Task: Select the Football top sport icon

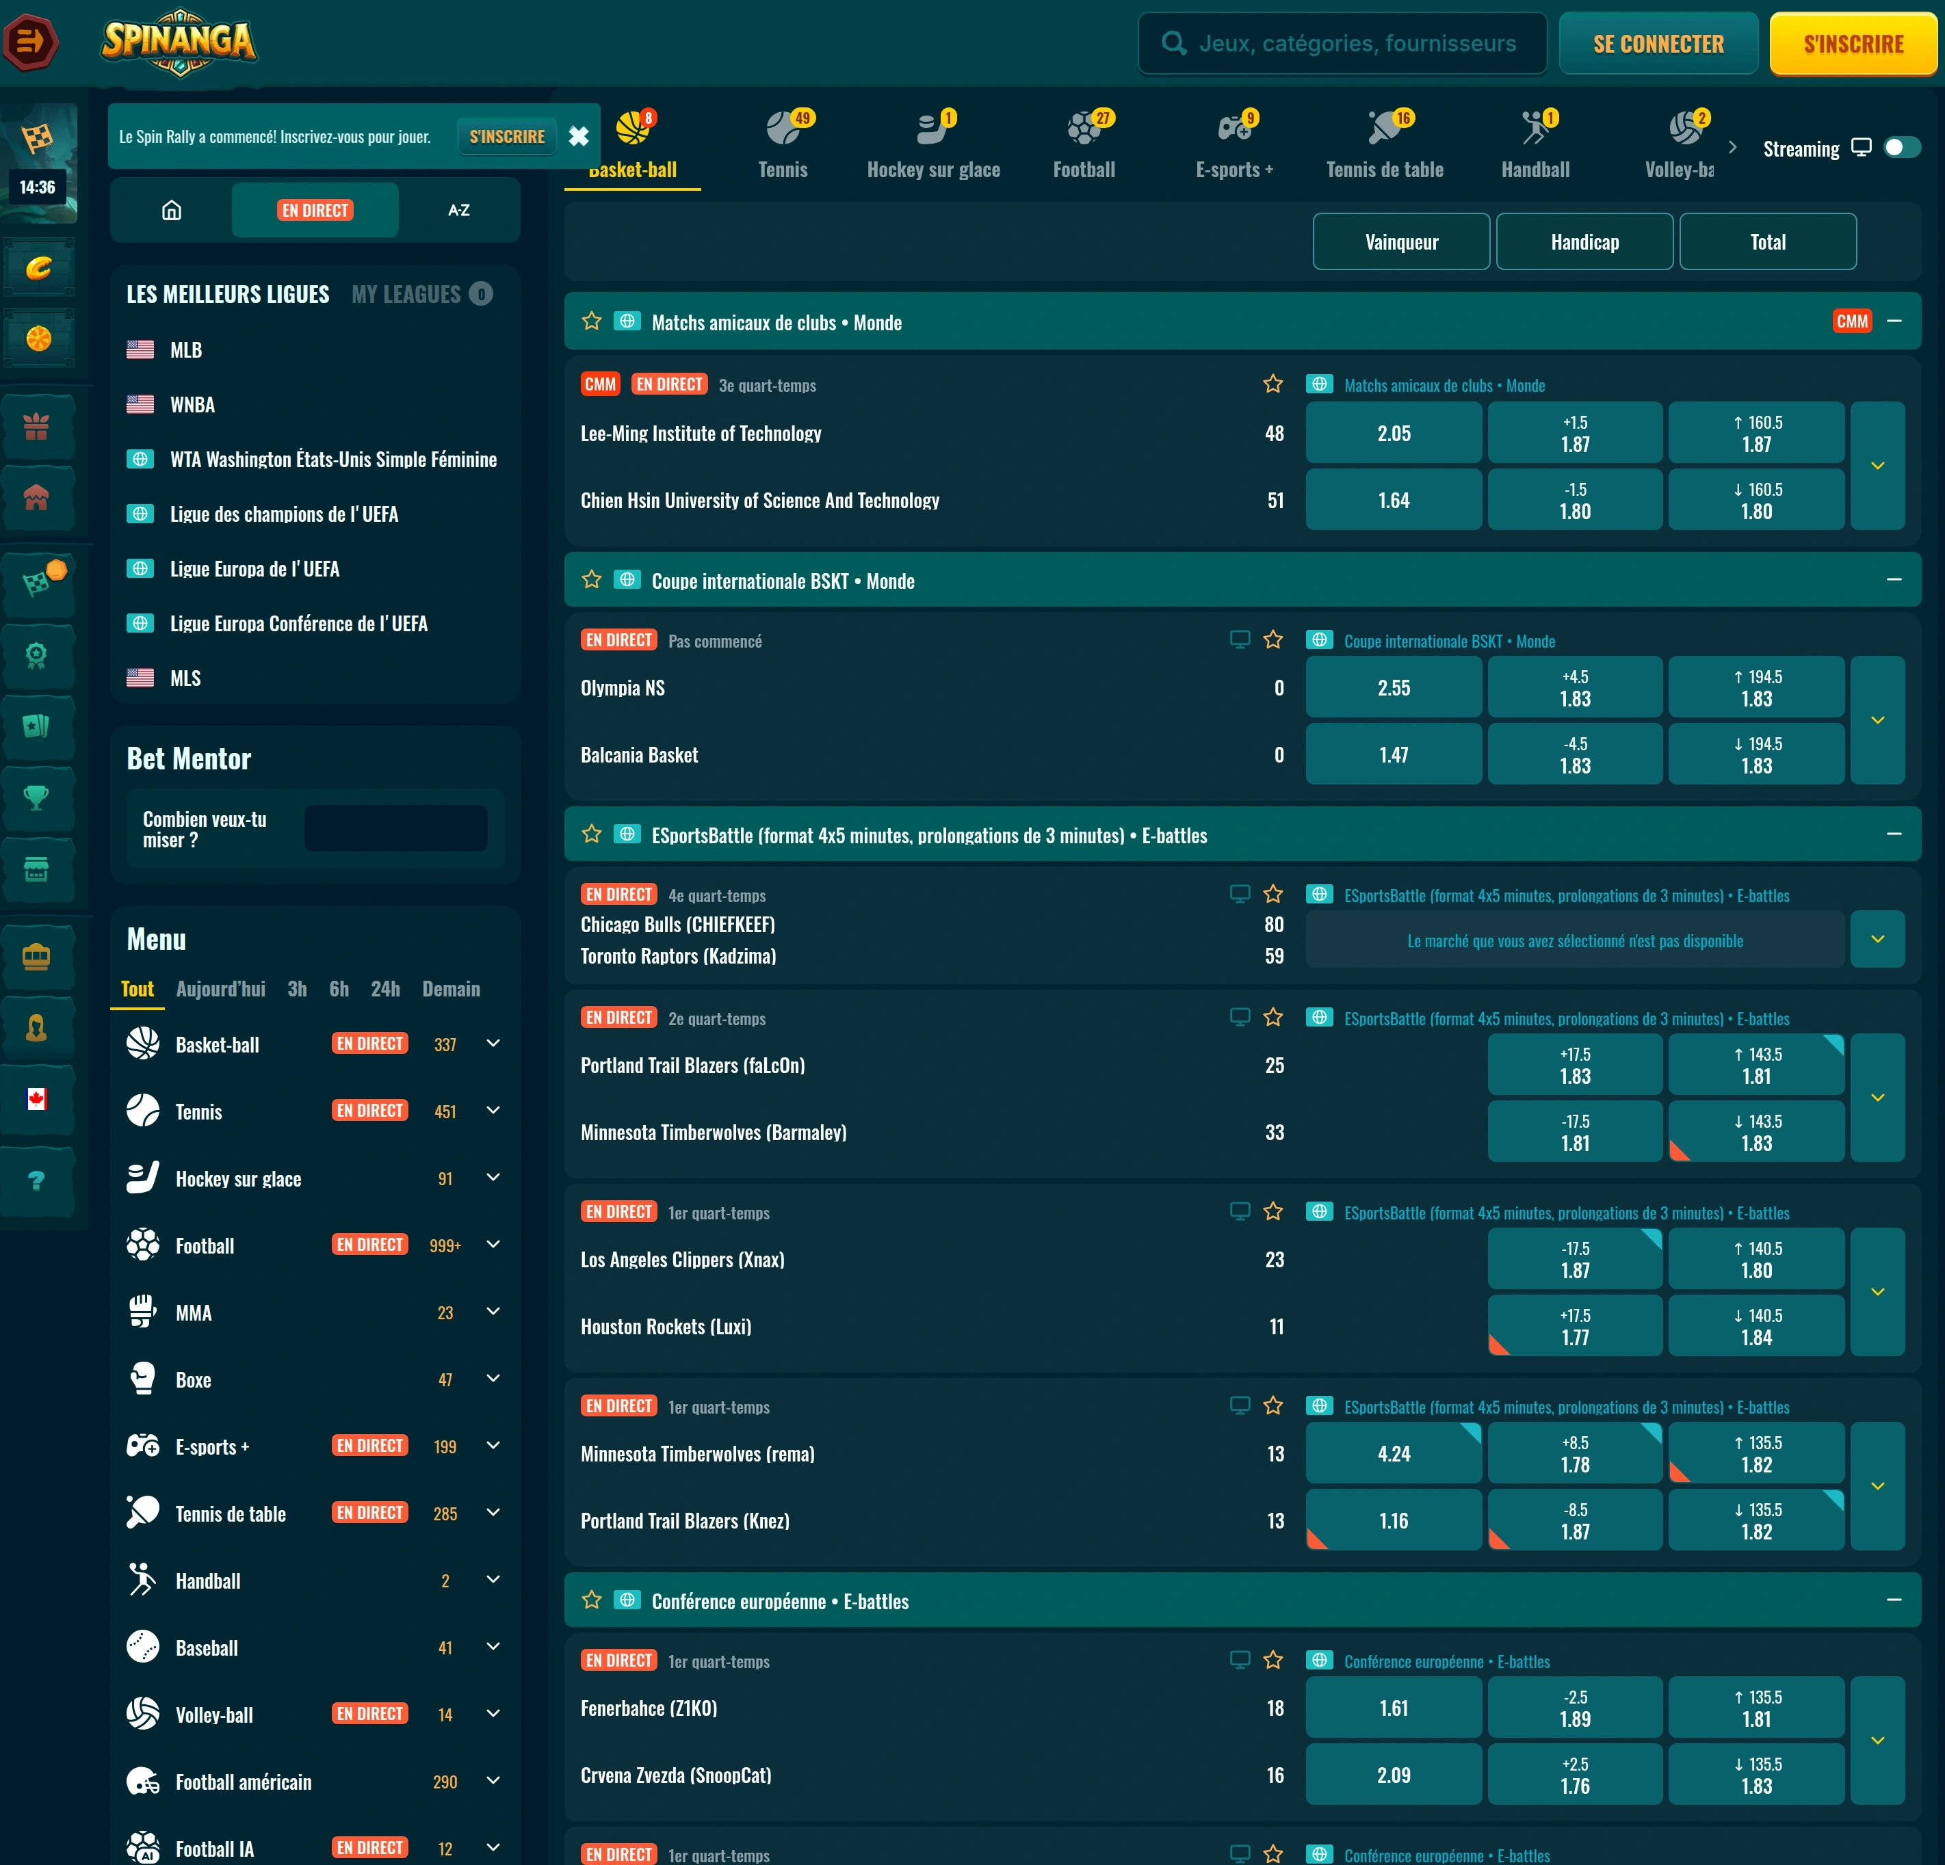Action: (x=1084, y=145)
